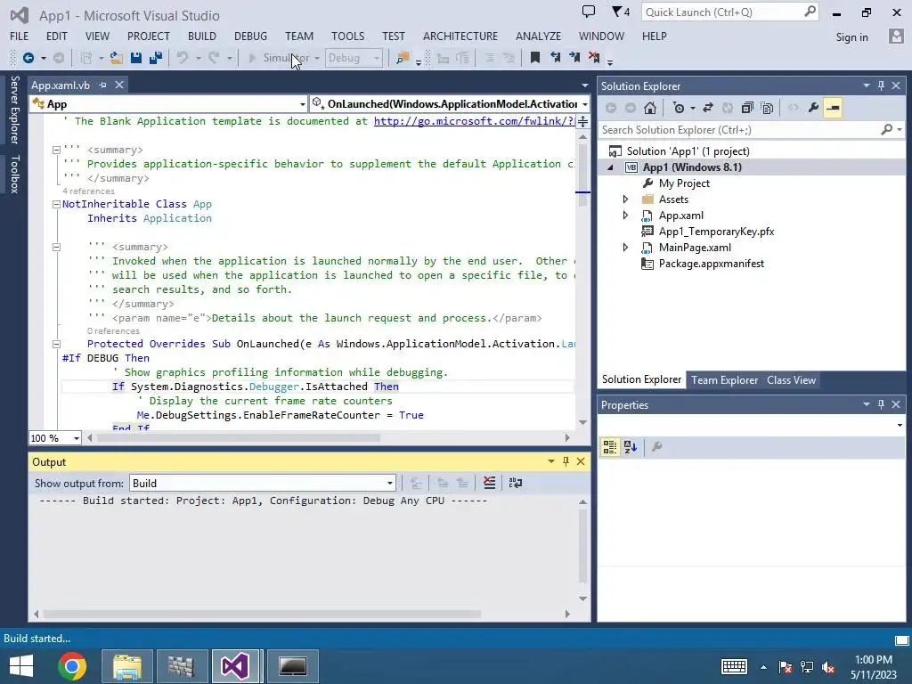Open File Explorer from the taskbar
This screenshot has width=912, height=684.
click(x=127, y=666)
